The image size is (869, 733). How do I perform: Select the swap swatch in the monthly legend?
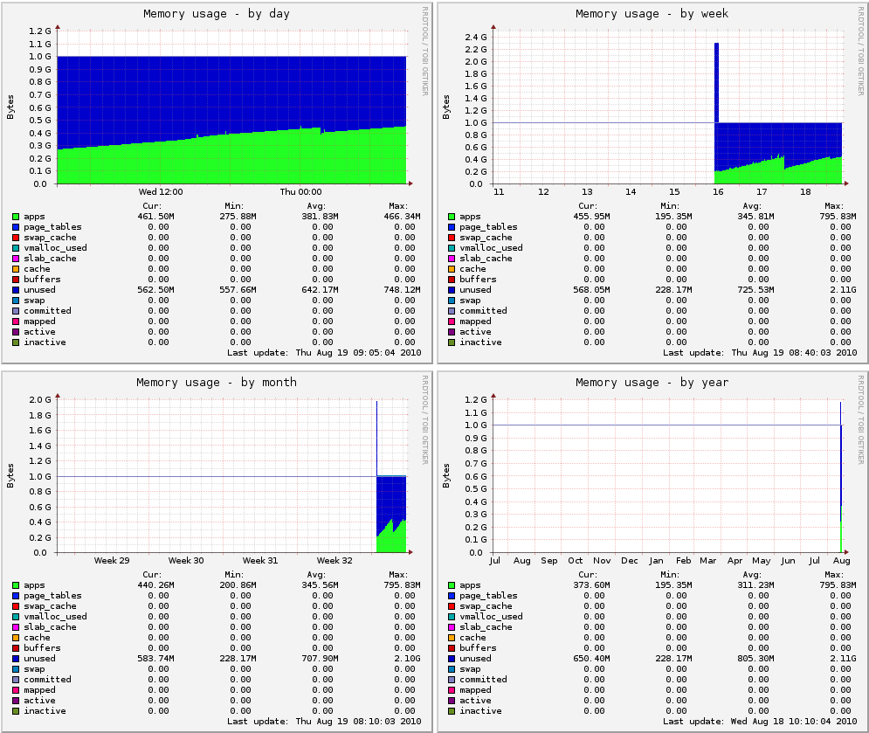point(16,669)
